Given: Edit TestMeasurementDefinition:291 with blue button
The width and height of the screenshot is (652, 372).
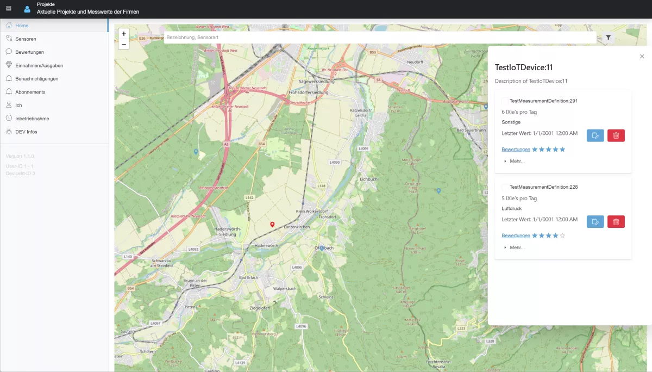Looking at the screenshot, I should pos(595,135).
